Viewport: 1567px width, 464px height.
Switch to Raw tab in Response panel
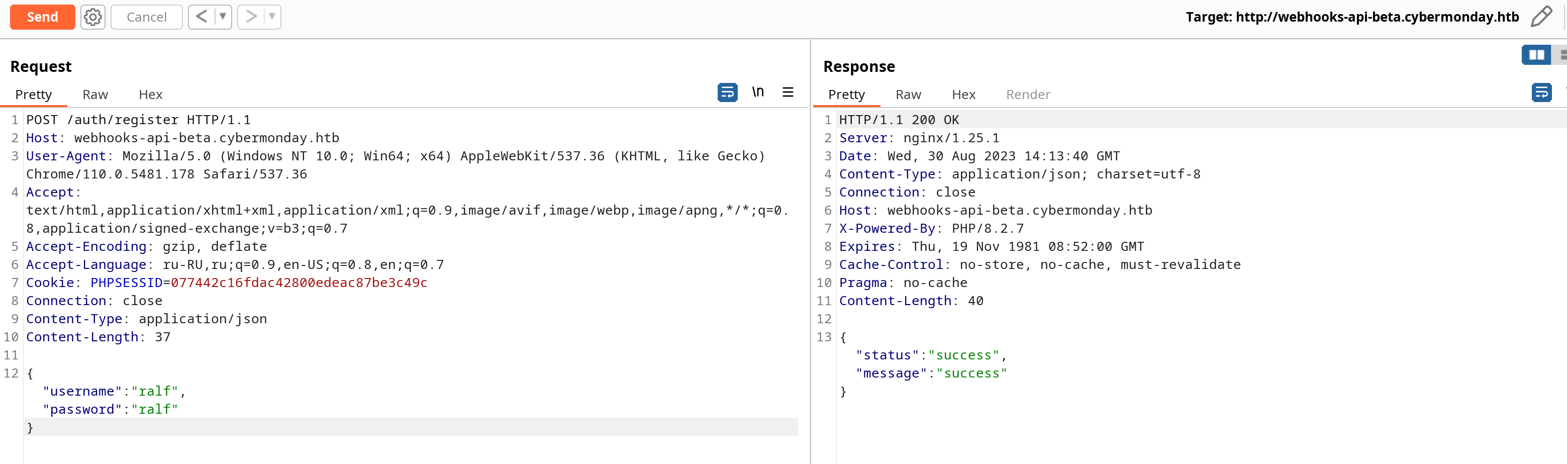[x=908, y=95]
